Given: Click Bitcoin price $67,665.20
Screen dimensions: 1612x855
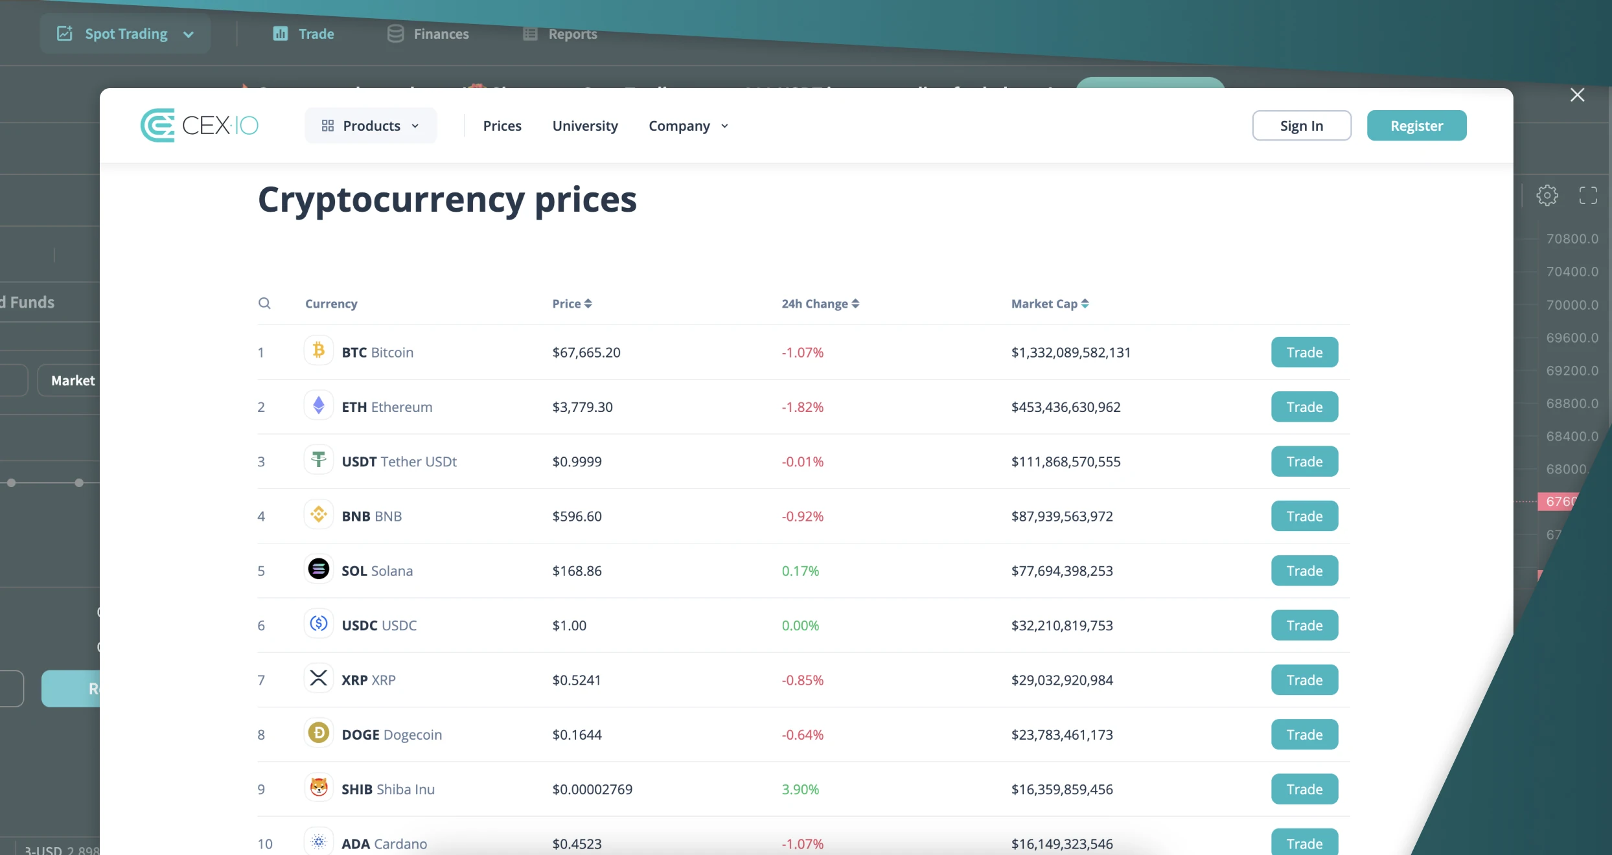Looking at the screenshot, I should (586, 352).
